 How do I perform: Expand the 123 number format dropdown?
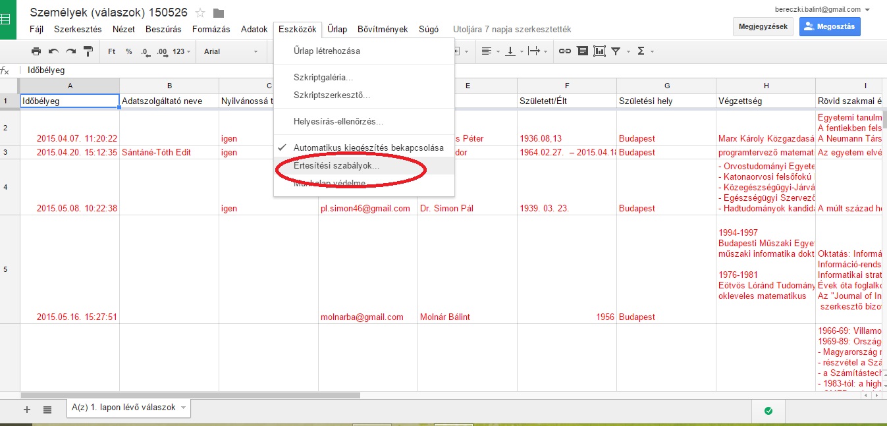[x=182, y=51]
